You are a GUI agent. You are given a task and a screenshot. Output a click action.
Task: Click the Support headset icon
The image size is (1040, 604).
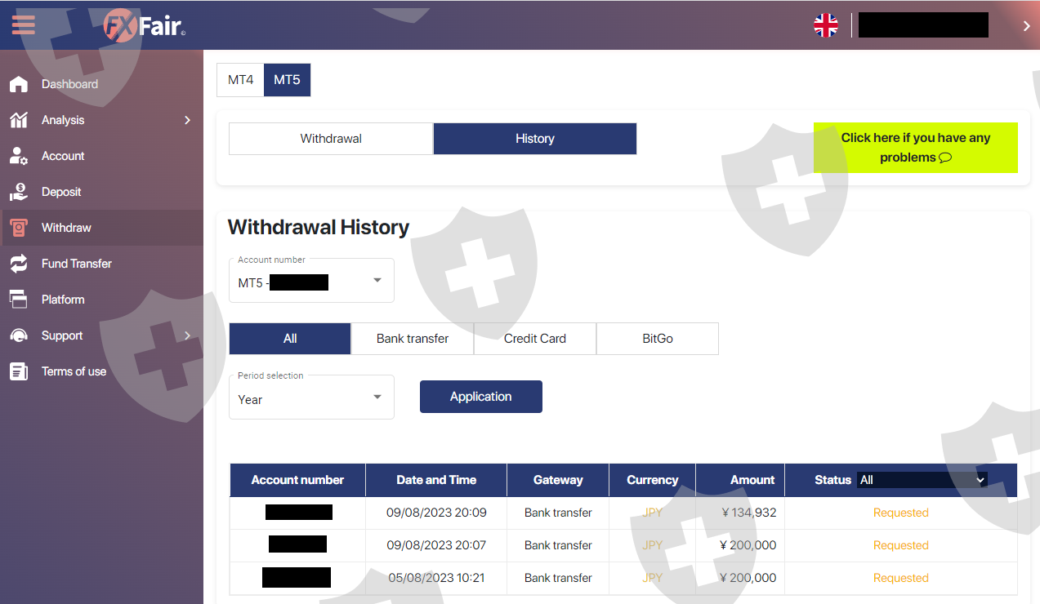[x=18, y=335]
